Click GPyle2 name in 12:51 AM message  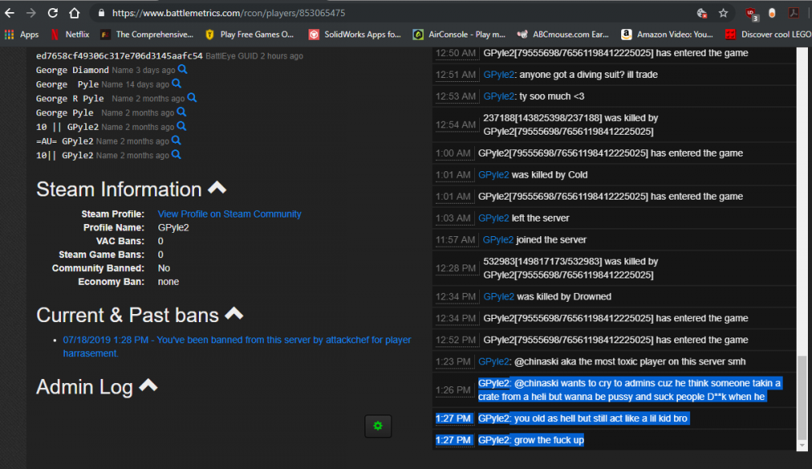click(499, 75)
